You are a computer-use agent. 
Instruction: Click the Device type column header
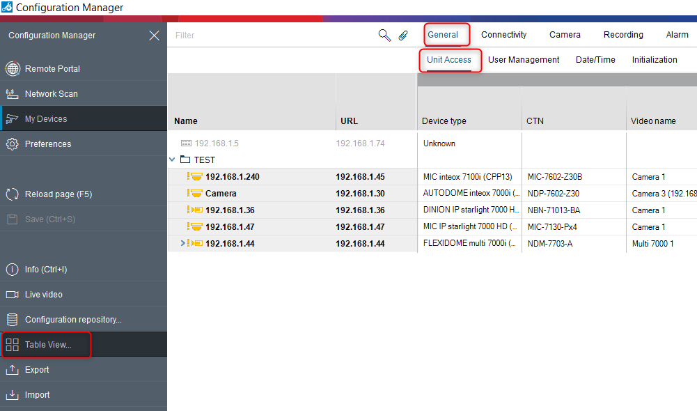(x=444, y=121)
